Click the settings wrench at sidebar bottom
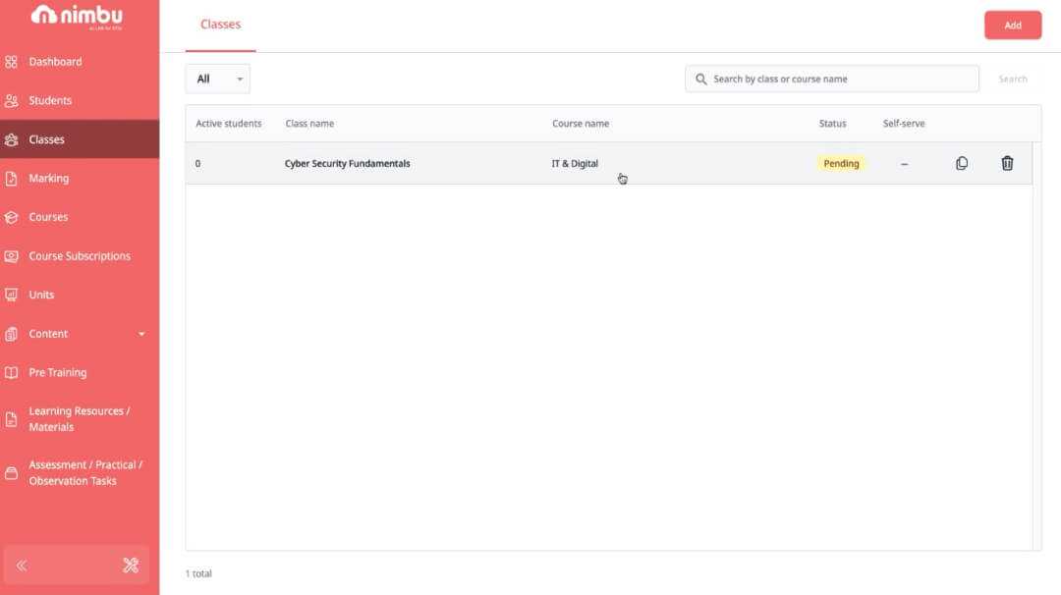This screenshot has height=595, width=1061. pyautogui.click(x=131, y=565)
